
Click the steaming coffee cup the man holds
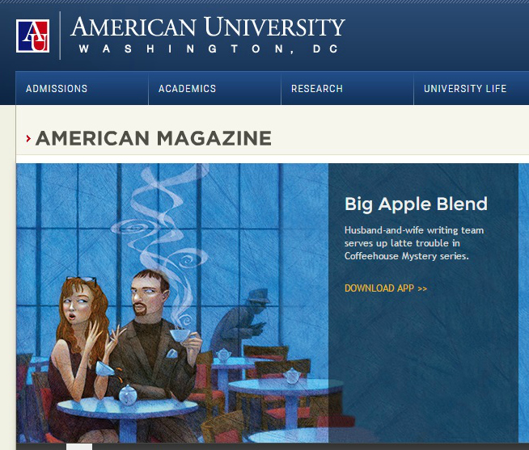[180, 335]
